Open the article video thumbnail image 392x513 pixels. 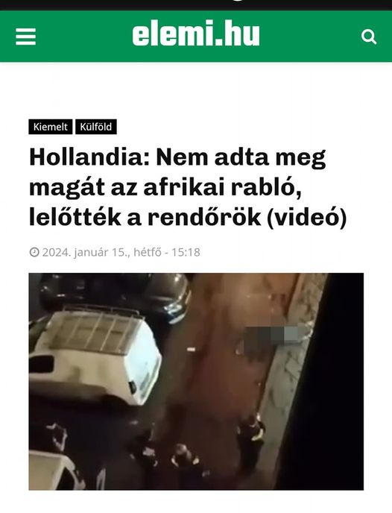pyautogui.click(x=196, y=382)
